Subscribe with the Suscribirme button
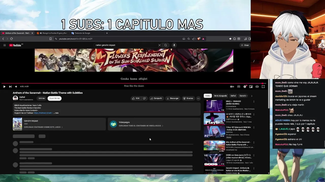325x182 pixels. click(55, 98)
